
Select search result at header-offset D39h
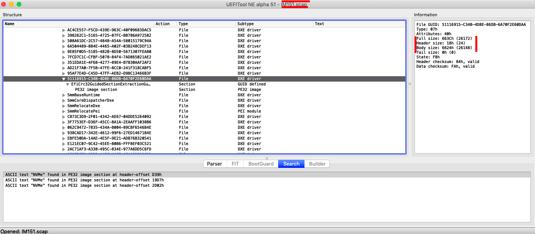pyautogui.click(x=267, y=174)
